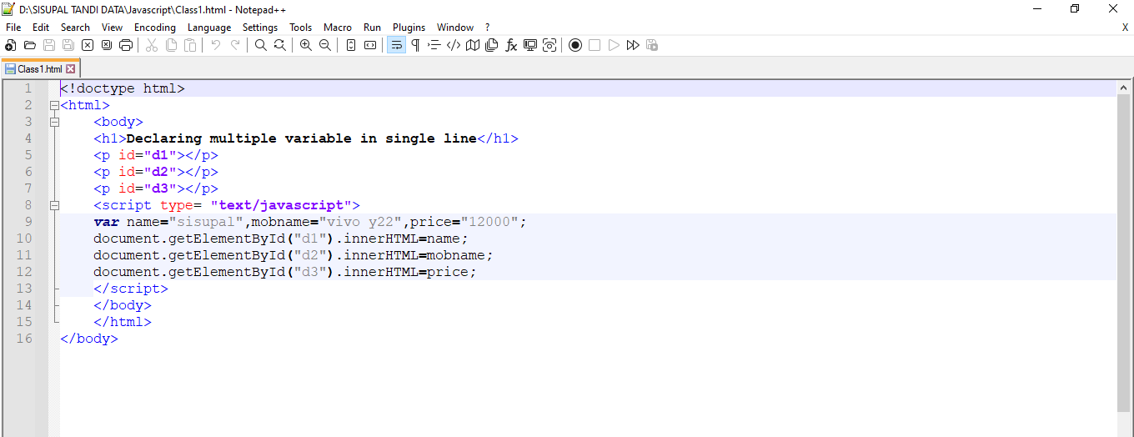Collapse the body fold marker on line 3

tap(55, 122)
